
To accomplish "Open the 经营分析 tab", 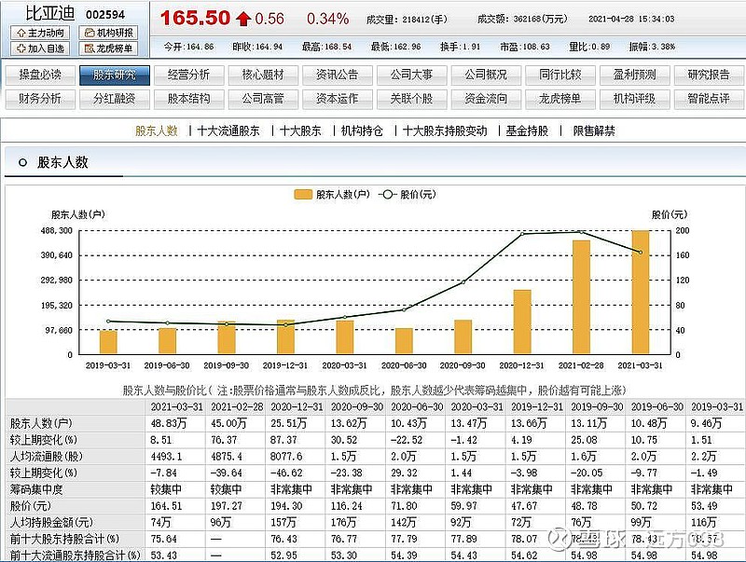I will coord(188,75).
